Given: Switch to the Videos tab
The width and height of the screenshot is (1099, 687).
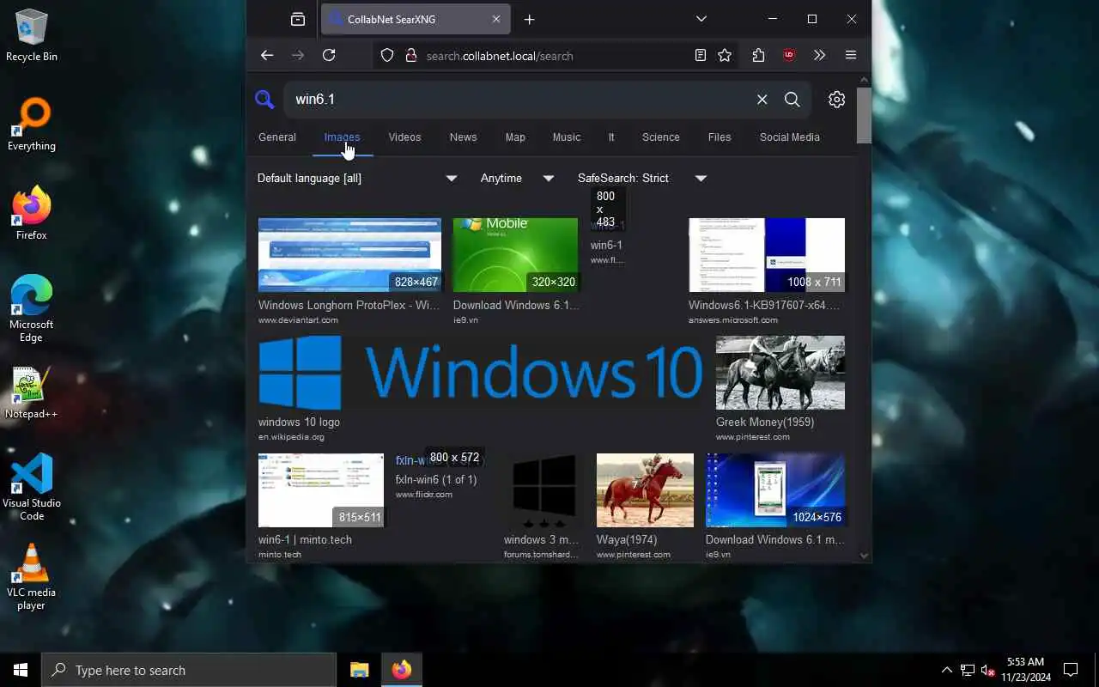Looking at the screenshot, I should click(x=404, y=137).
